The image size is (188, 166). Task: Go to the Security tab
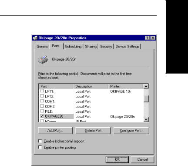106,47
